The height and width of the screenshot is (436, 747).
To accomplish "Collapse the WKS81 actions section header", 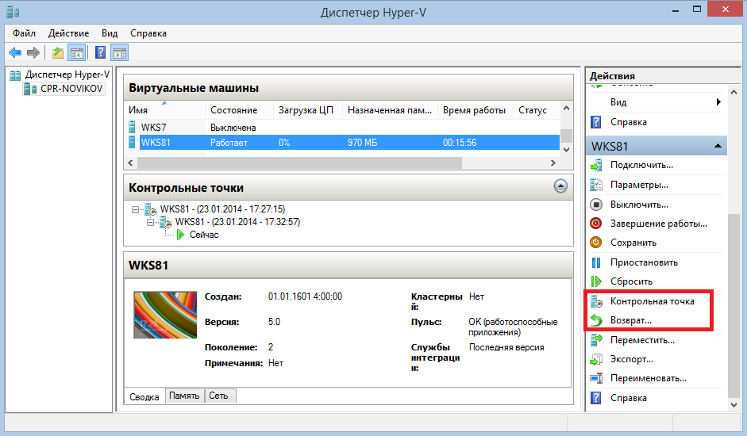I will pos(717,147).
